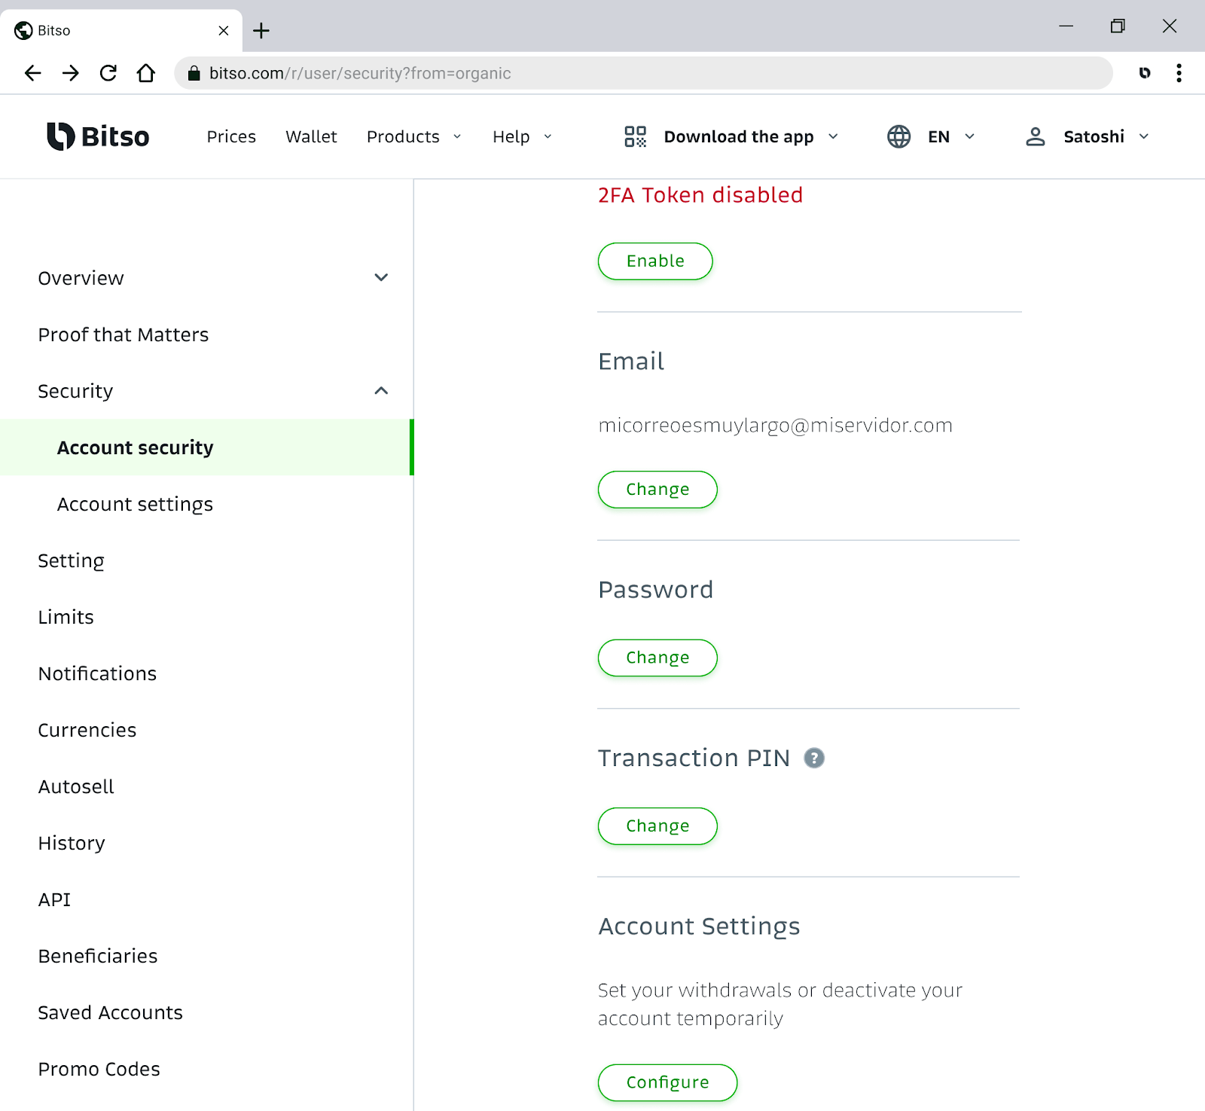The height and width of the screenshot is (1111, 1205).
Task: Expand the Overview section
Action: click(x=381, y=278)
